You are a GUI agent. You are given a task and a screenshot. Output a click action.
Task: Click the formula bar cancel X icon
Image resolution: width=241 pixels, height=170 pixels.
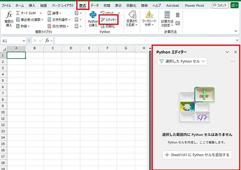tap(35, 41)
